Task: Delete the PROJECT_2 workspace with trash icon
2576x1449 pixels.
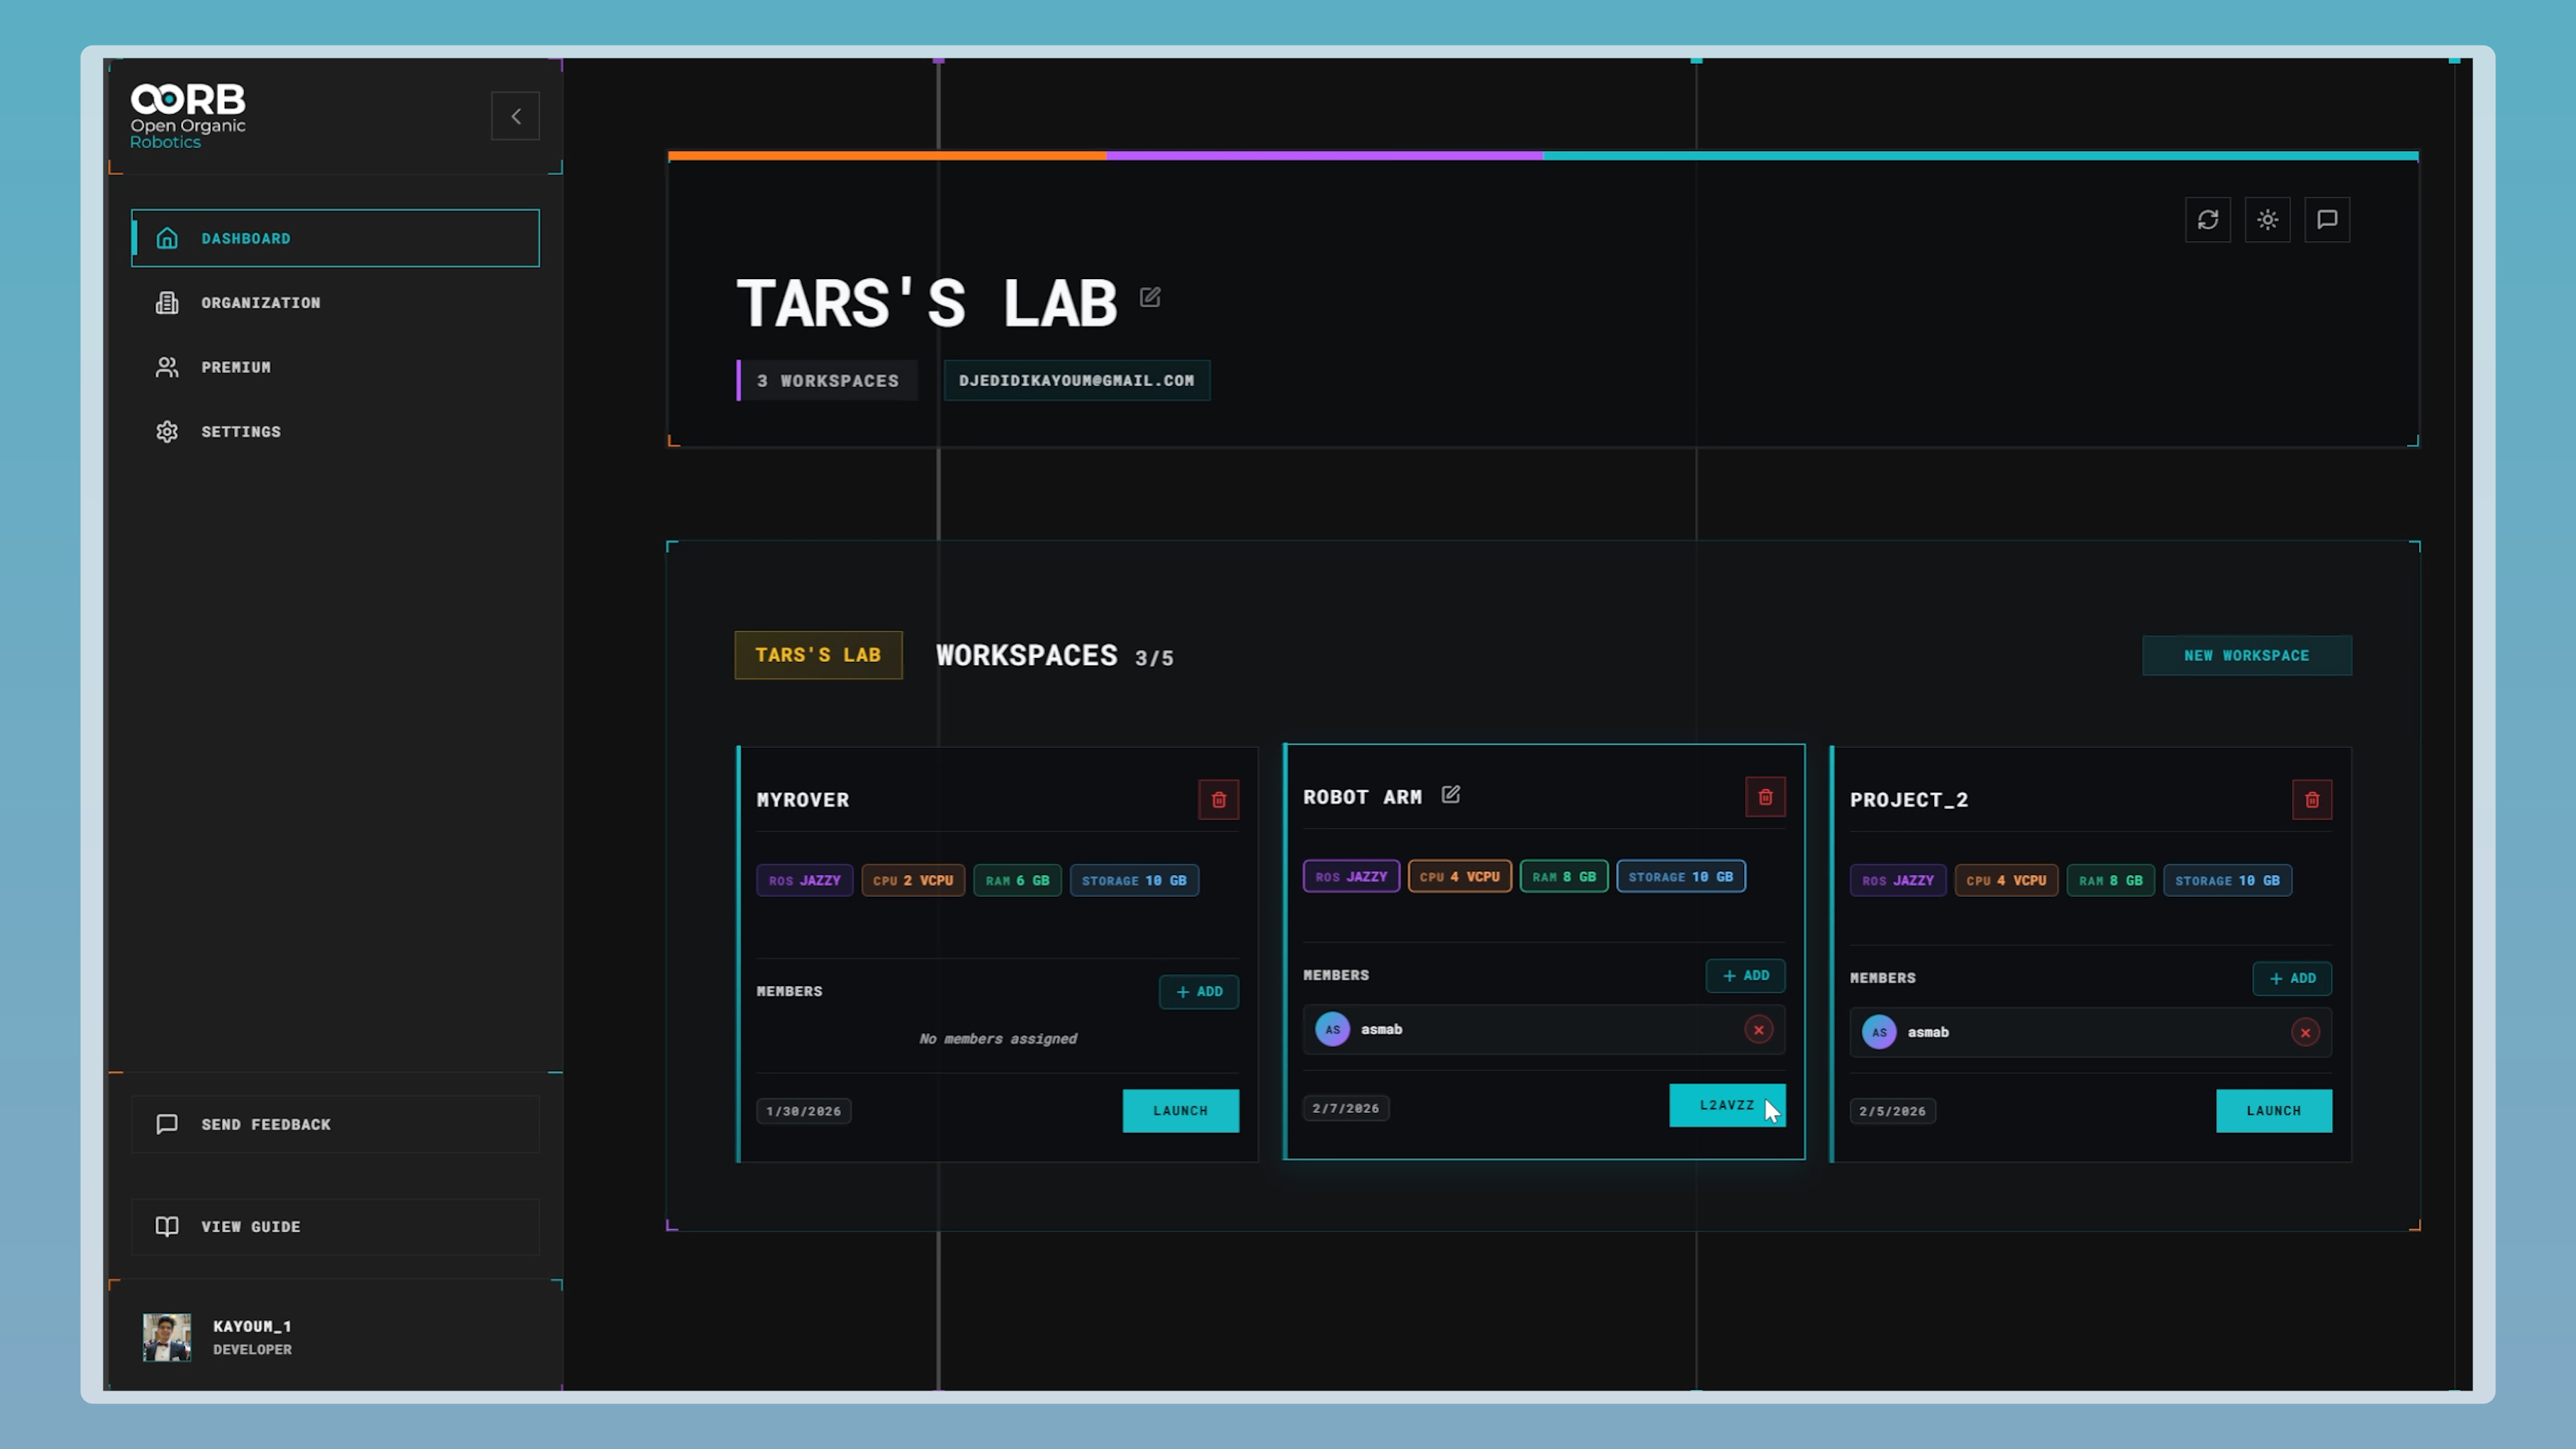Action: pyautogui.click(x=2312, y=799)
